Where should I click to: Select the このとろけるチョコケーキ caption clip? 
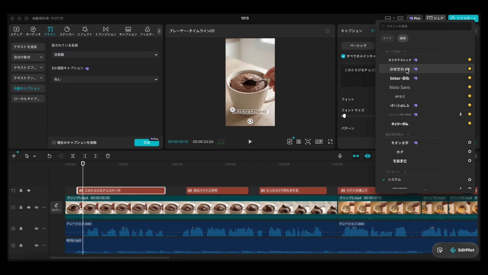pos(121,190)
